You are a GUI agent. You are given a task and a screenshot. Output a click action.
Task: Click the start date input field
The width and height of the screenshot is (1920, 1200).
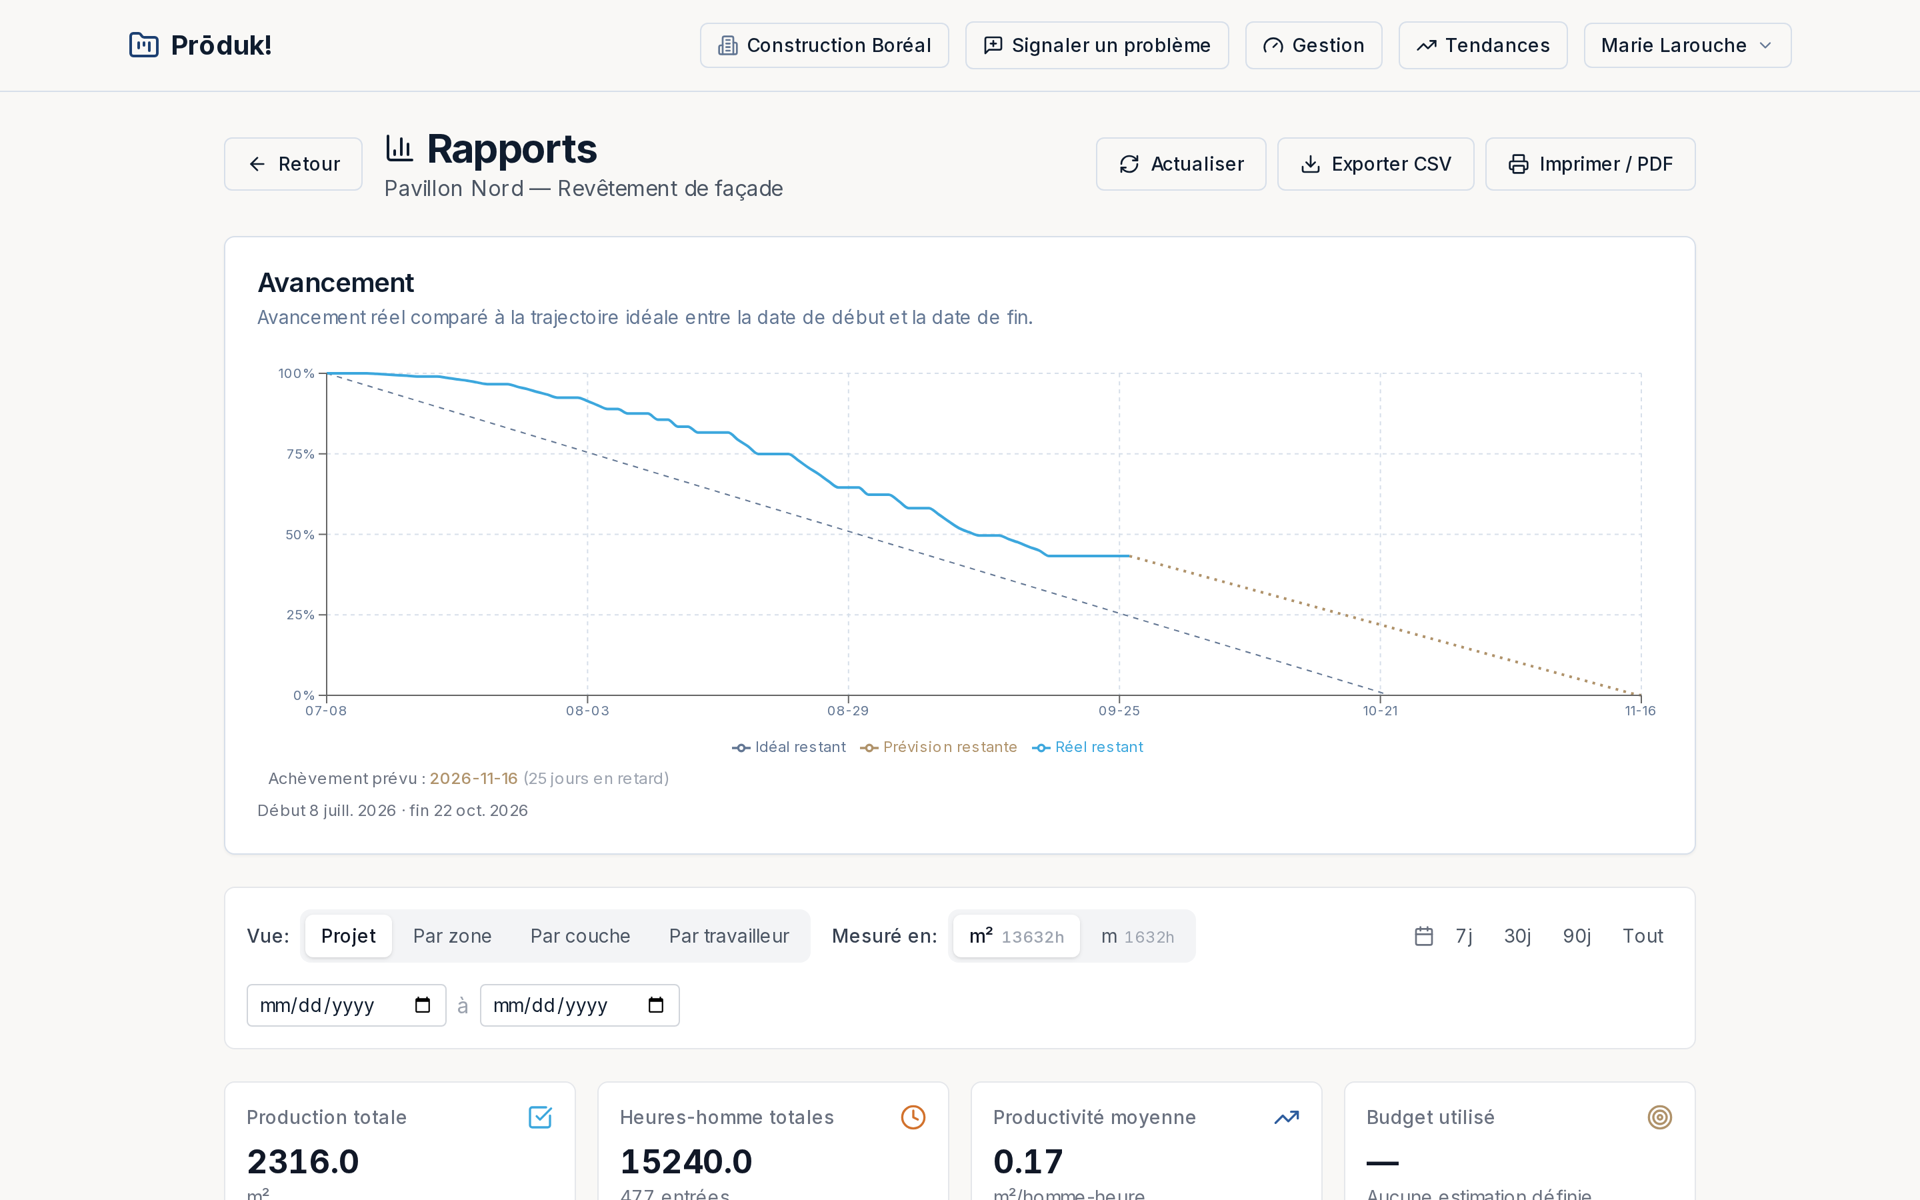coord(346,1005)
